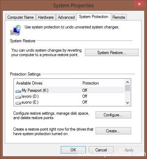The height and width of the screenshot is (159, 147).
Task: Click the drive list scroll up arrow
Action: 127,82
